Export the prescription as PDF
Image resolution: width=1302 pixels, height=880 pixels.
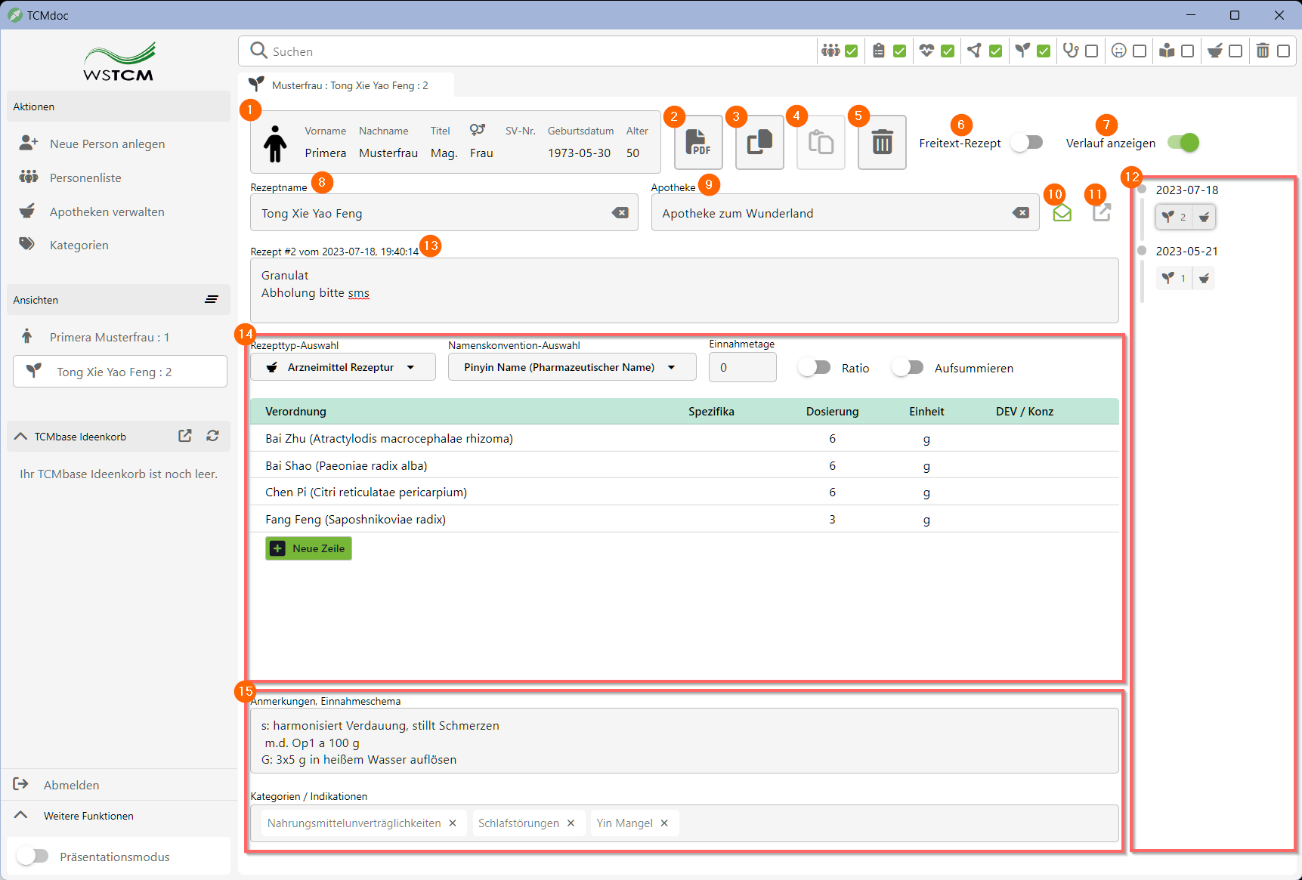[x=697, y=143]
